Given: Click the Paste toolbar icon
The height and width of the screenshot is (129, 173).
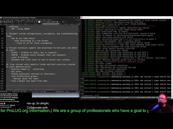Looking at the screenshot, I should coord(19,22).
